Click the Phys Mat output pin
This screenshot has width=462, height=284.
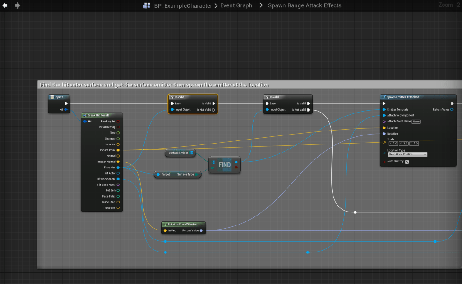point(118,167)
